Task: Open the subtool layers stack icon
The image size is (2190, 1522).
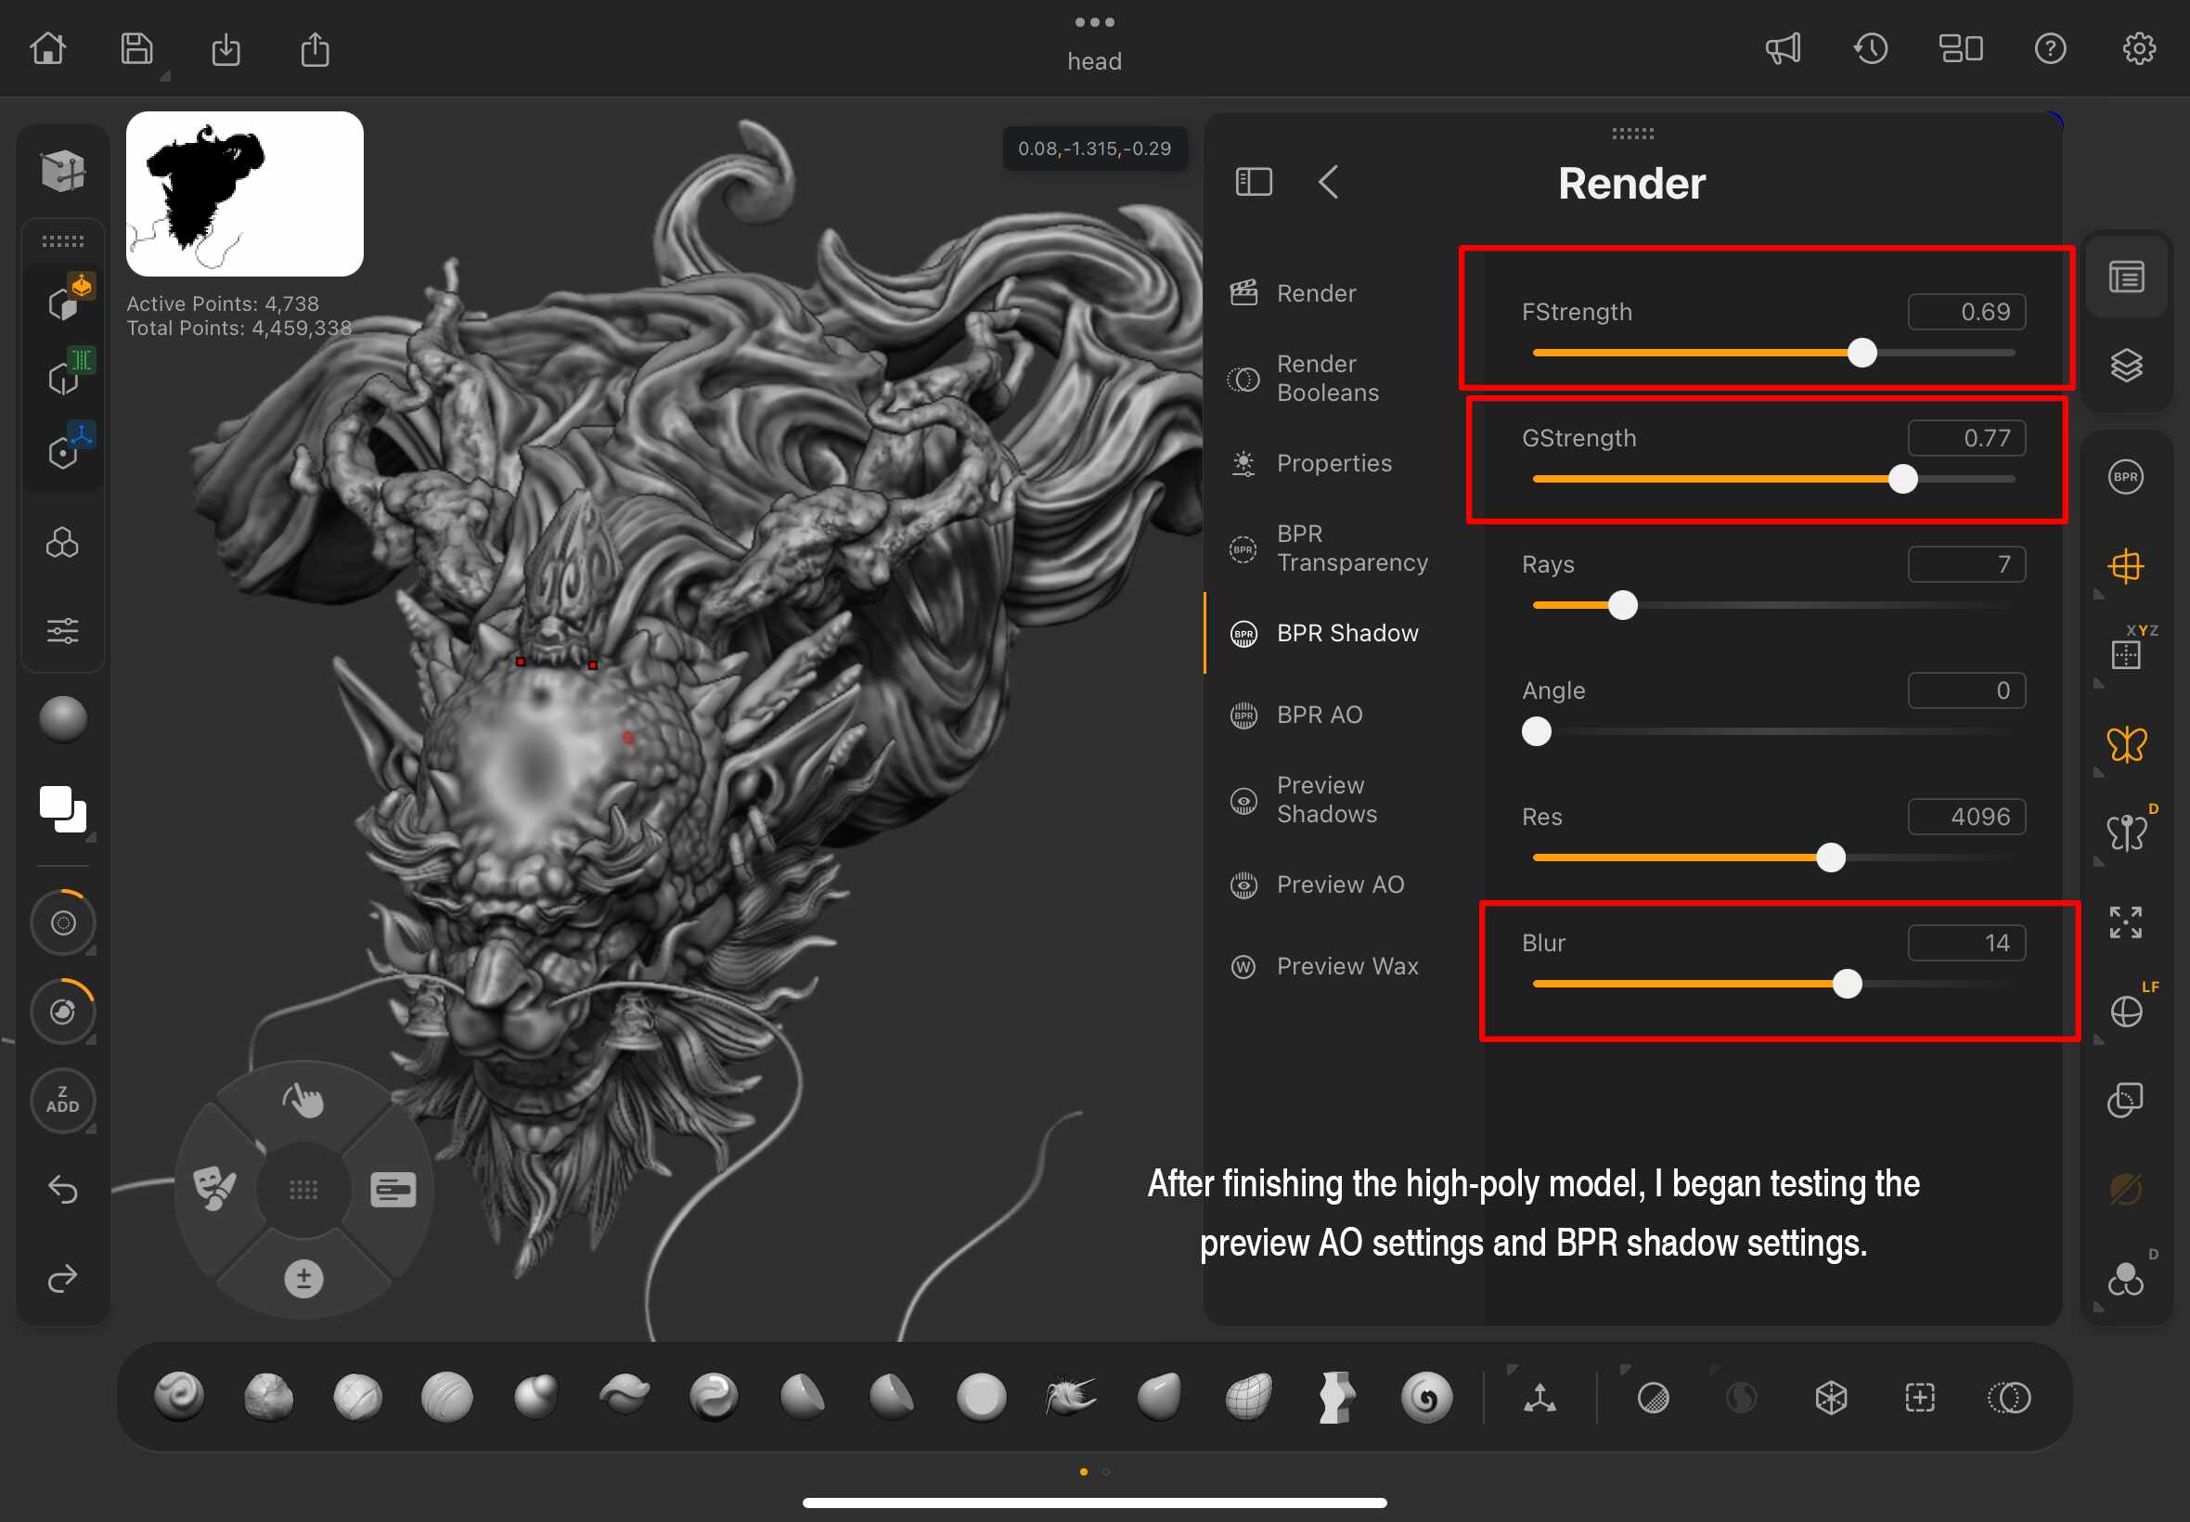Action: coord(2126,366)
